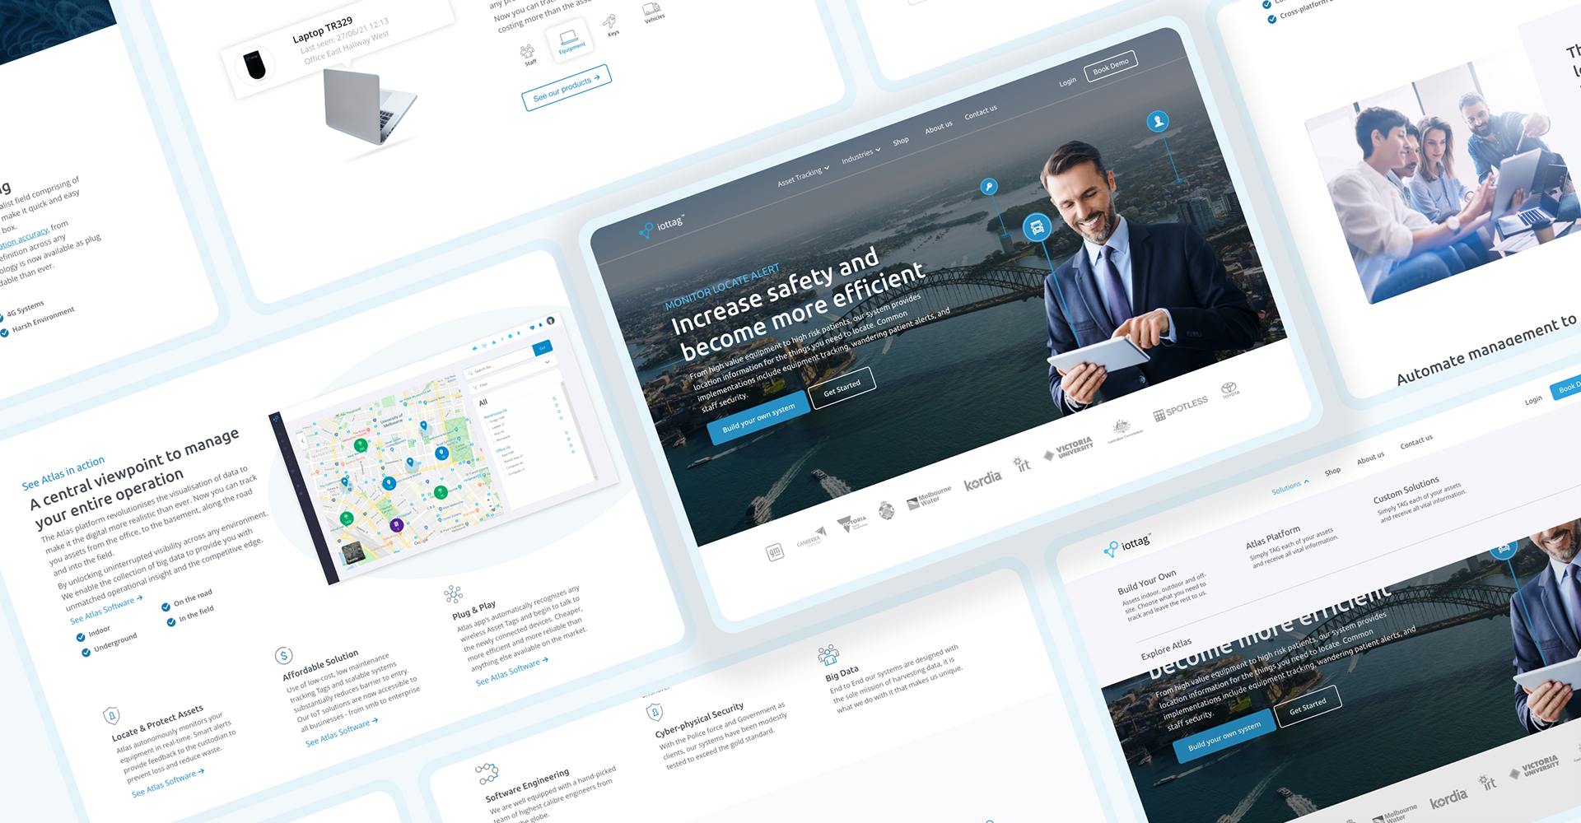
Task: Click the team meeting photo
Action: coord(1448,183)
